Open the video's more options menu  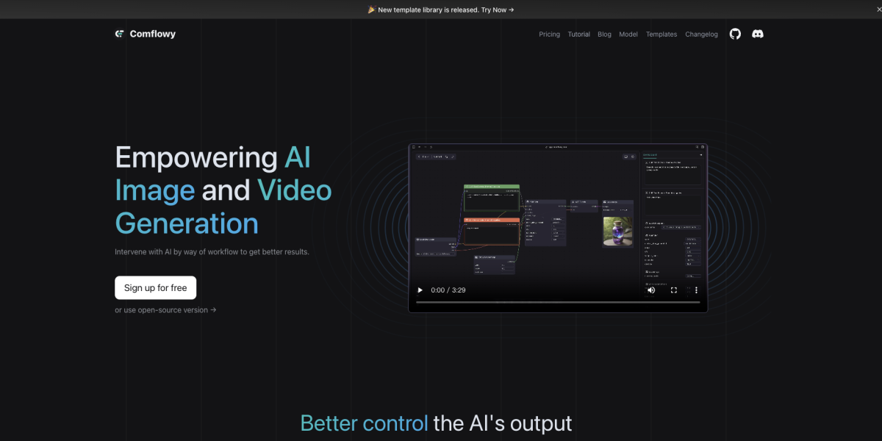click(x=696, y=290)
